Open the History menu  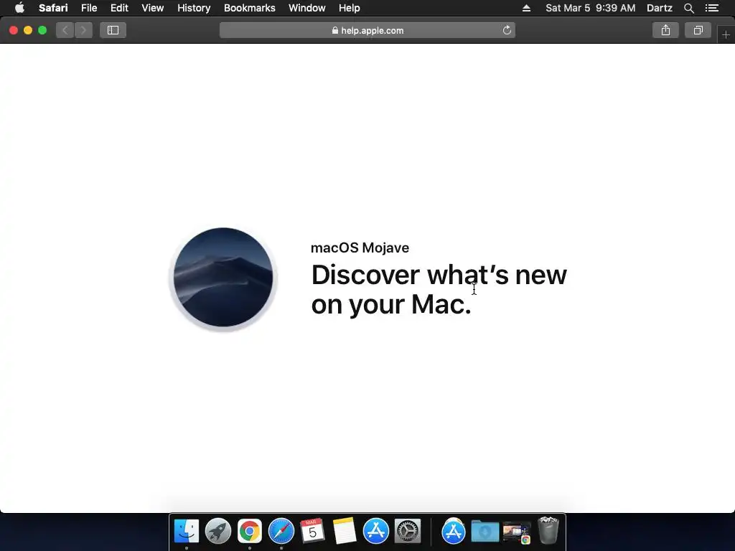pyautogui.click(x=194, y=8)
